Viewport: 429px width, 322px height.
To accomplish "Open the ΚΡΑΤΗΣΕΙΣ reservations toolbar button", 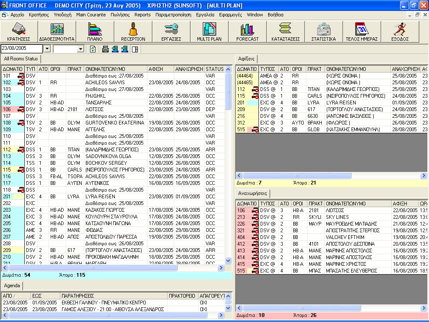I will point(19,32).
